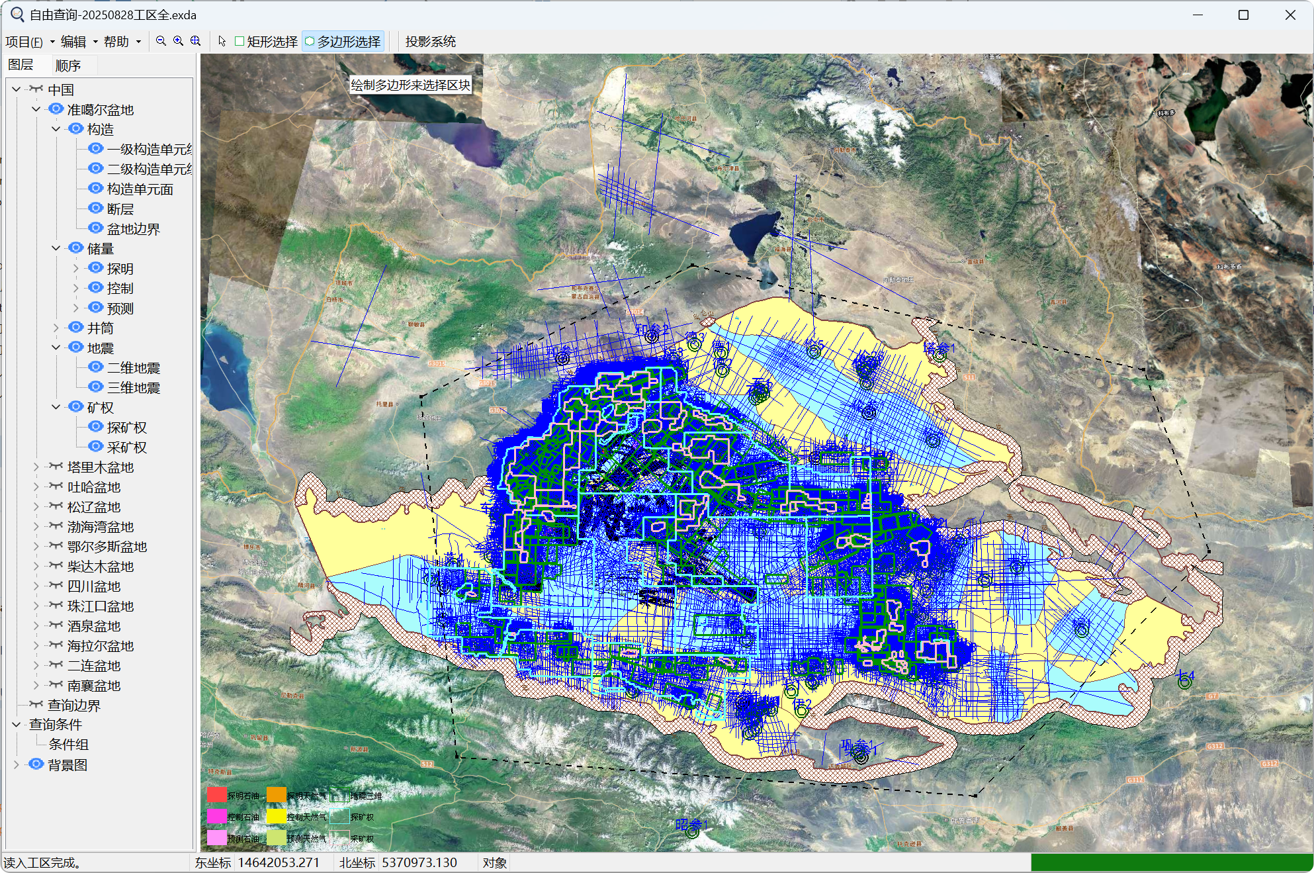This screenshot has height=873, width=1314.
Task: Activate the 多边形选择 polygon selection tool
Action: [x=343, y=42]
